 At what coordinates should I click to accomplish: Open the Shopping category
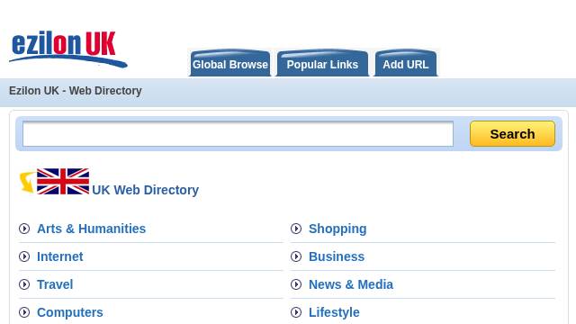point(337,229)
